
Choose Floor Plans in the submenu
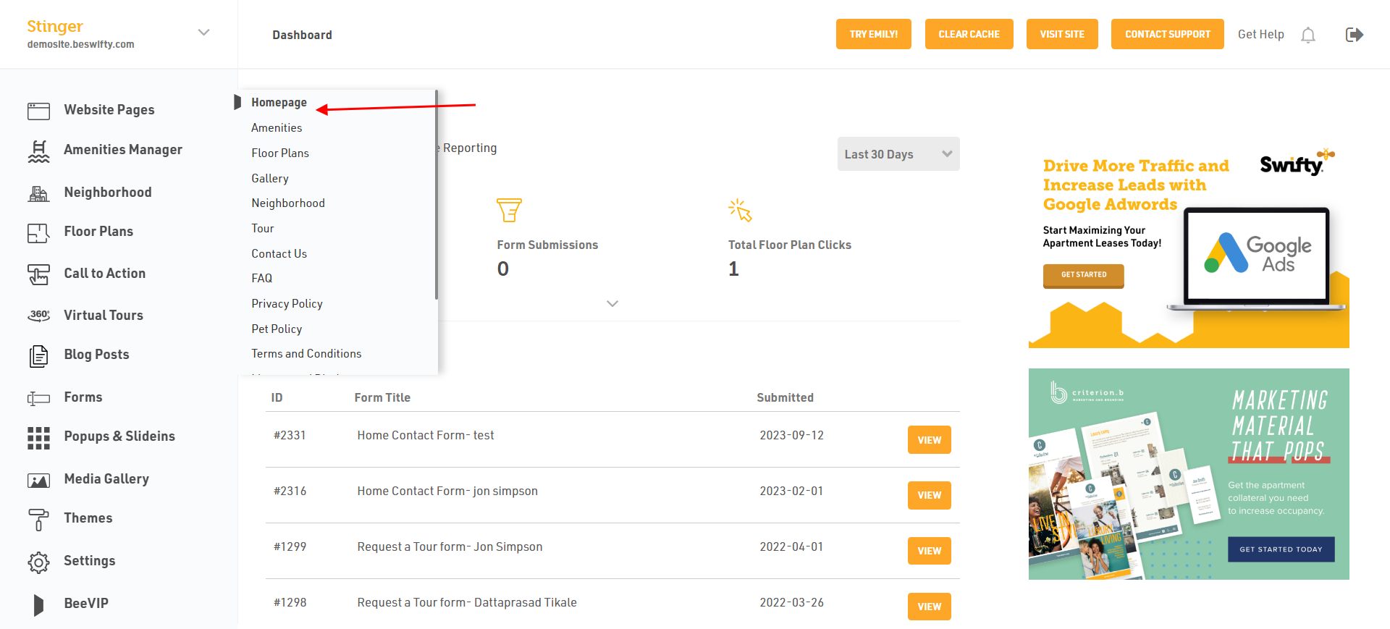(280, 153)
